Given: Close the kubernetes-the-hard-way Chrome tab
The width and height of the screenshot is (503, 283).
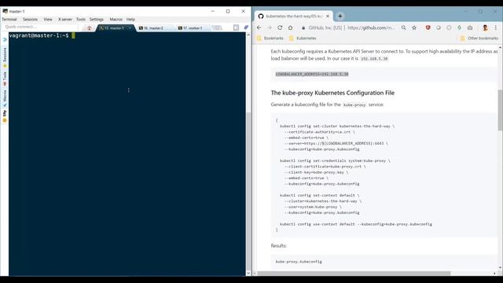Looking at the screenshot, I should tap(328, 16).
